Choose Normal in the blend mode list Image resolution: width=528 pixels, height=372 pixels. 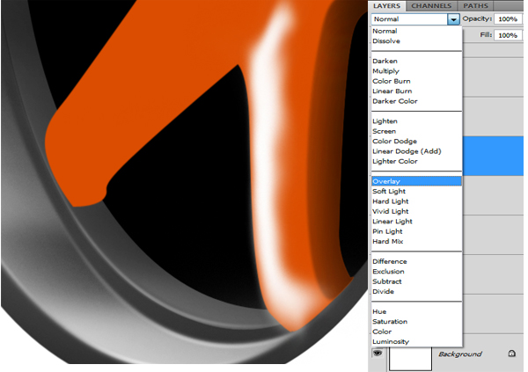tap(385, 31)
